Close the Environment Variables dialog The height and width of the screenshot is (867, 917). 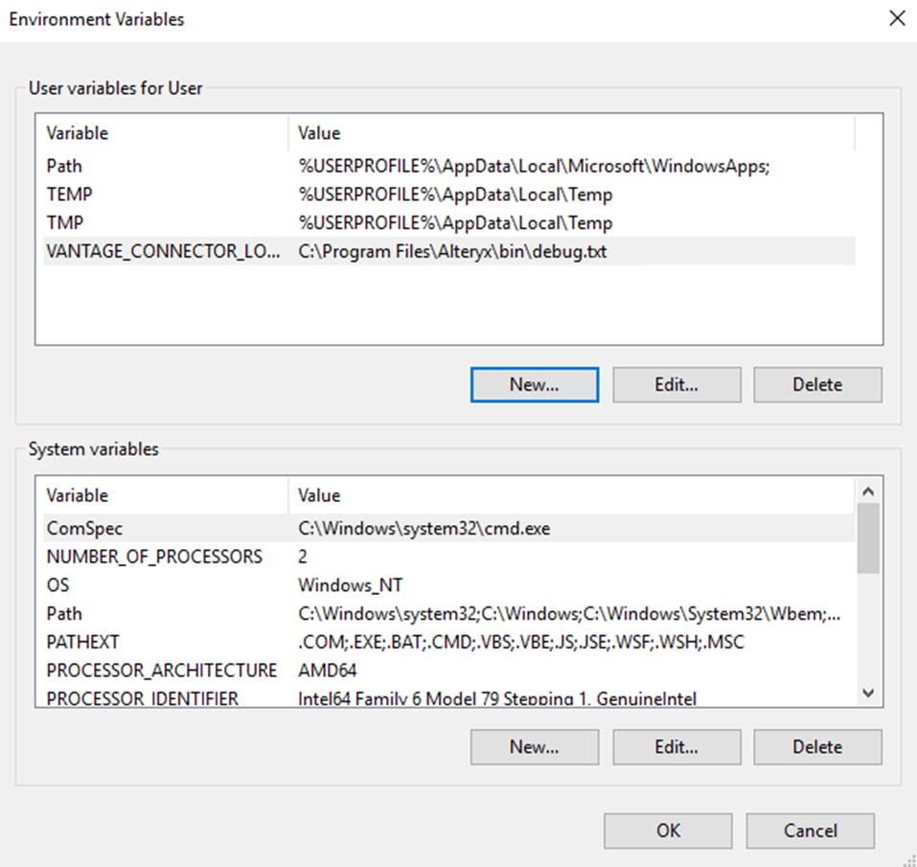coord(897,18)
